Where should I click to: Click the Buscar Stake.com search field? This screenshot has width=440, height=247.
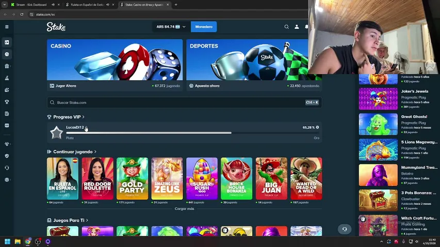click(184, 102)
